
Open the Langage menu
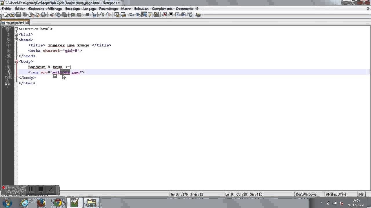90,8
